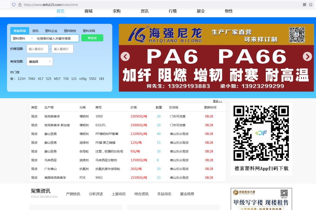
Task: Open the 本站动态 news tab
Action: pos(164,194)
